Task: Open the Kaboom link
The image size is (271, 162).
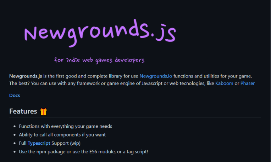Action: (224, 83)
